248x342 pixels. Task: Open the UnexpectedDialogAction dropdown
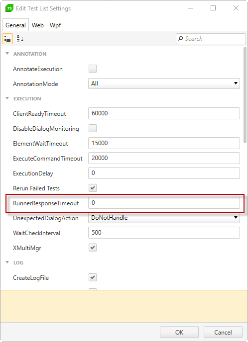(x=164, y=218)
